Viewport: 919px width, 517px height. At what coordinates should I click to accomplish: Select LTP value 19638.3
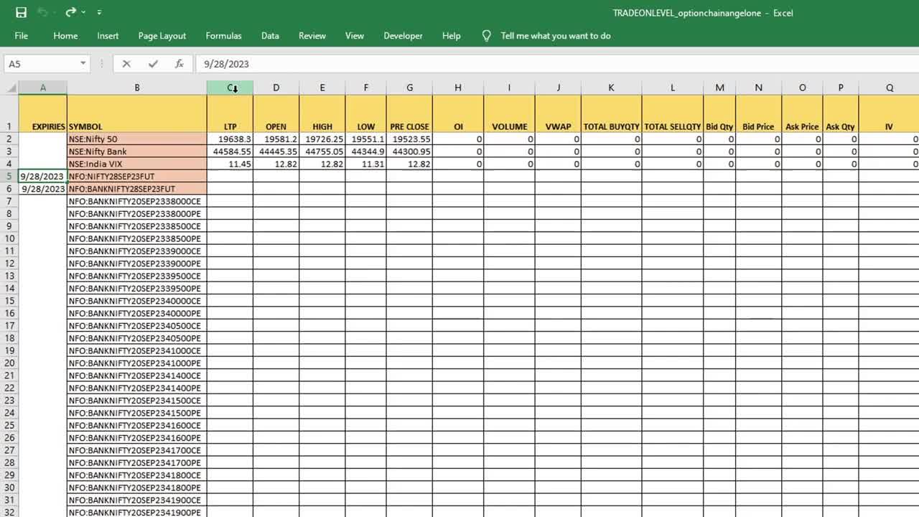[x=230, y=139]
